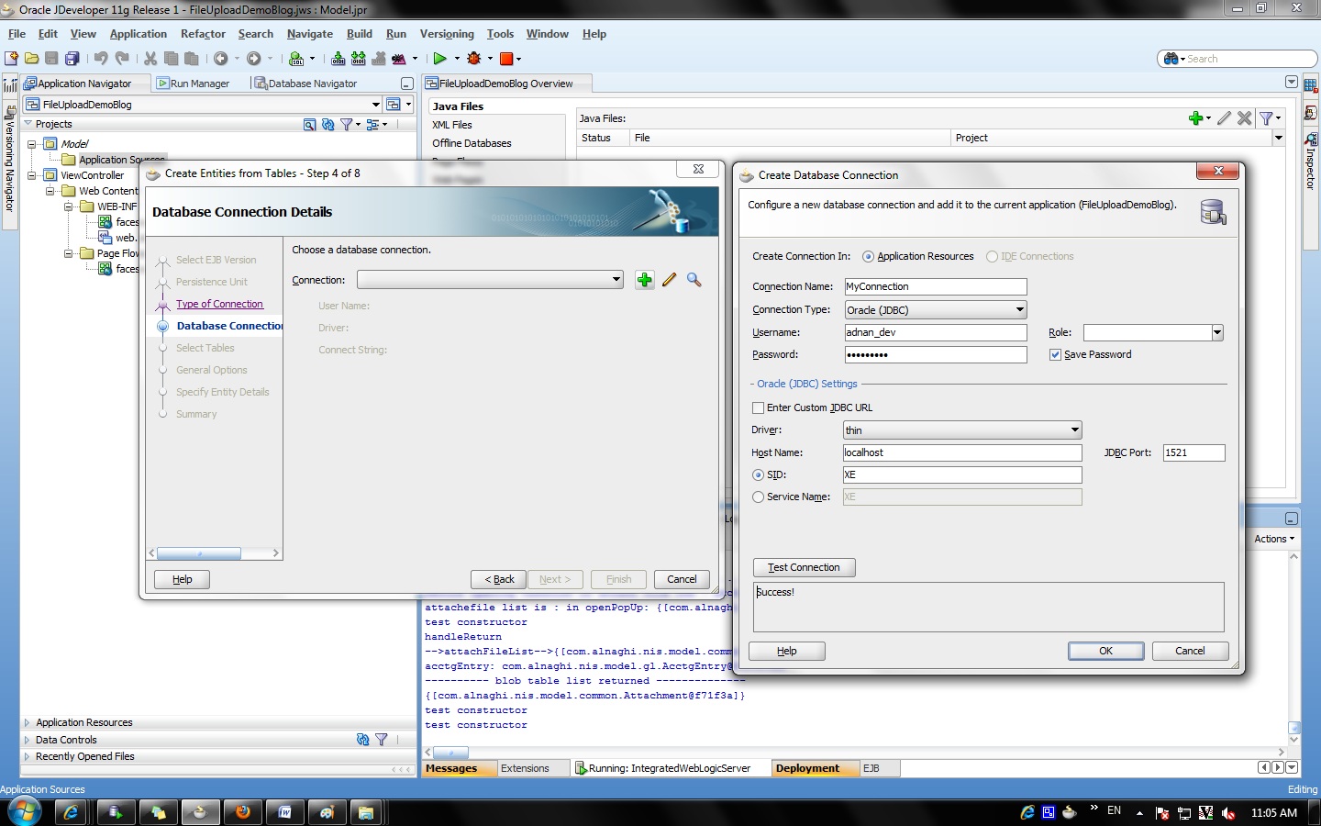Click the binoculars icon in search box
The width and height of the screenshot is (1321, 826).
[1171, 59]
